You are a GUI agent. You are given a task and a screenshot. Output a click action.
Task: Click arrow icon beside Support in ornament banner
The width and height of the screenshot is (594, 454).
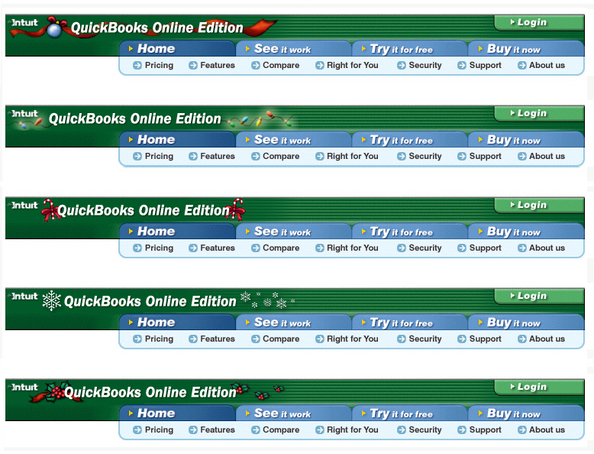461,65
